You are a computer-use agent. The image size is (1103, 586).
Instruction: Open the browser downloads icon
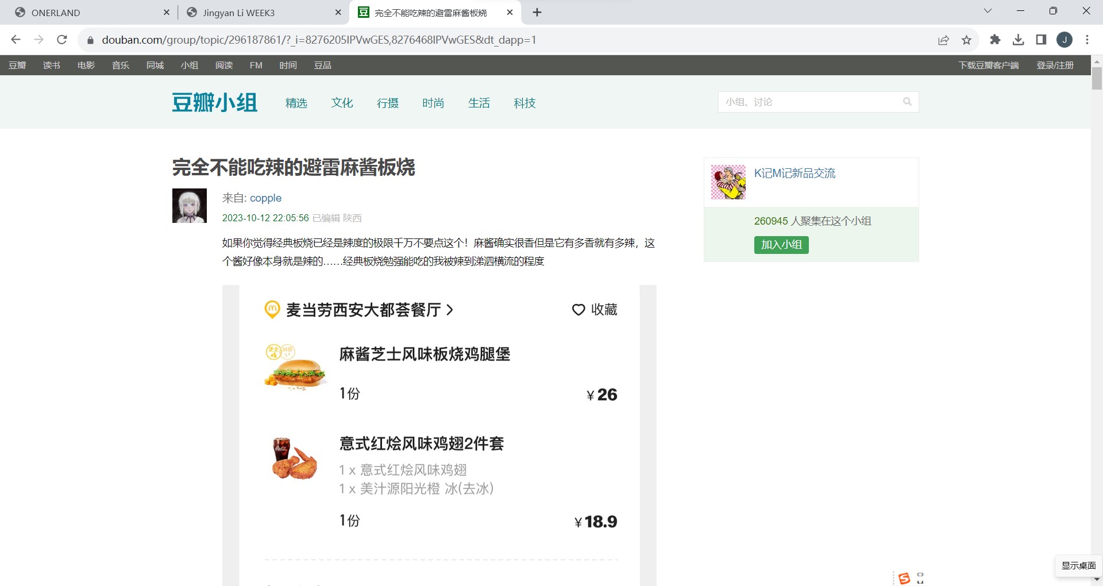(1018, 40)
